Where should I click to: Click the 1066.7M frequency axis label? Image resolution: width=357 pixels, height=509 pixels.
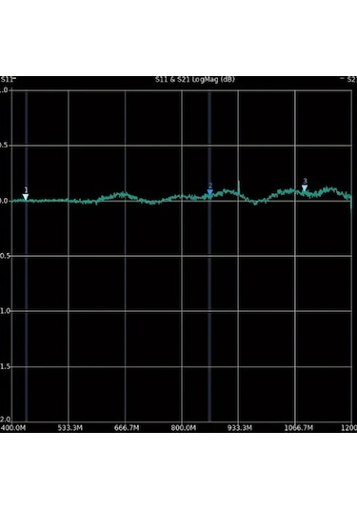point(299,428)
